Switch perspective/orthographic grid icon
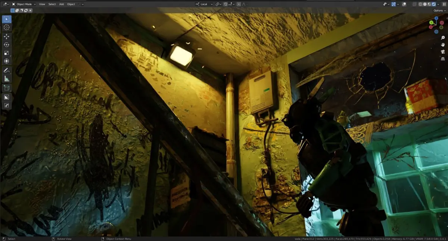 [x=443, y=59]
